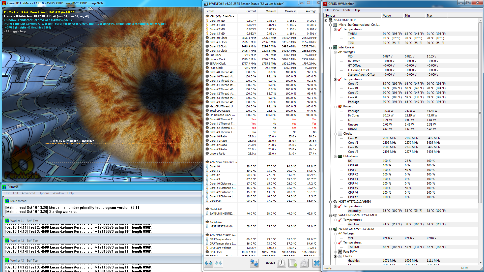Click the Fans PWM fan icon
Viewport: 484px width, 272px height.
340,252
